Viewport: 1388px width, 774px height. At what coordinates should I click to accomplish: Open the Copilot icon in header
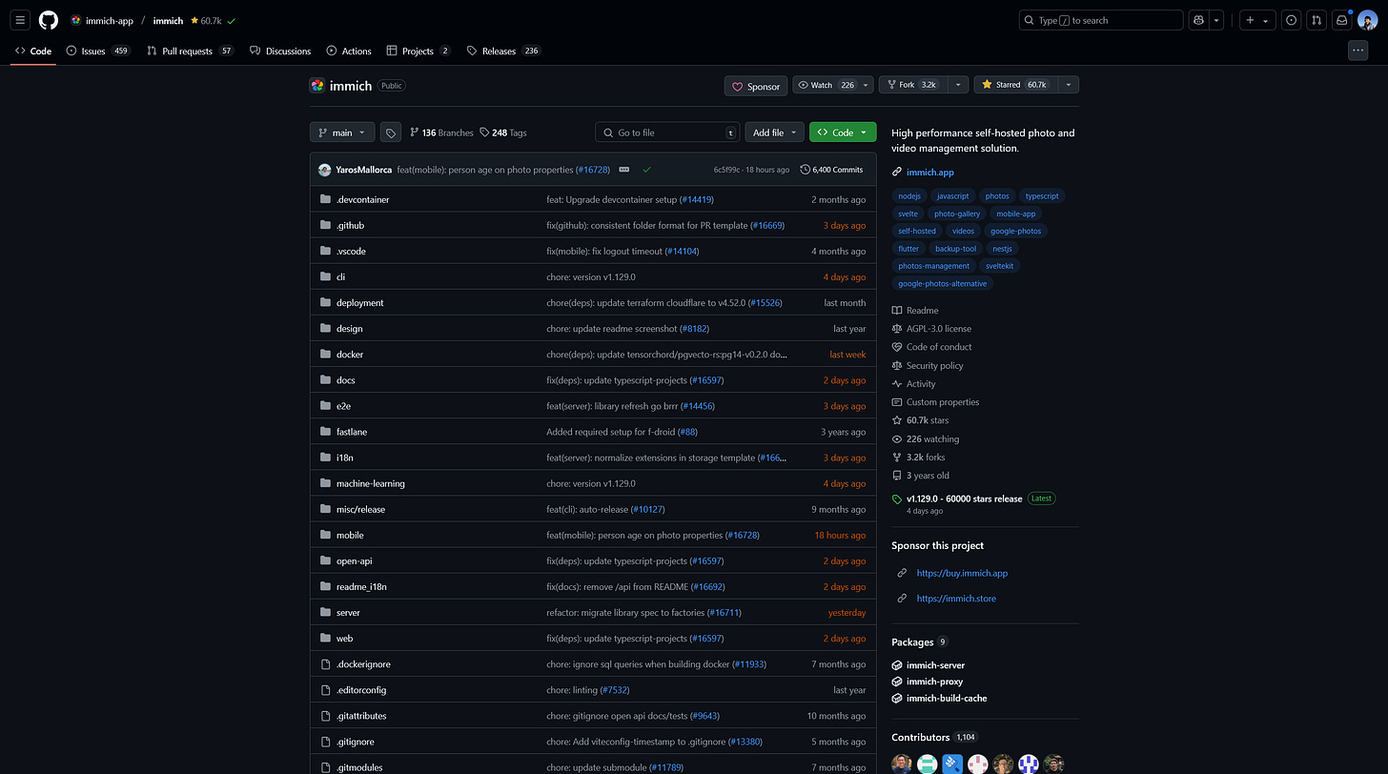(x=1198, y=20)
